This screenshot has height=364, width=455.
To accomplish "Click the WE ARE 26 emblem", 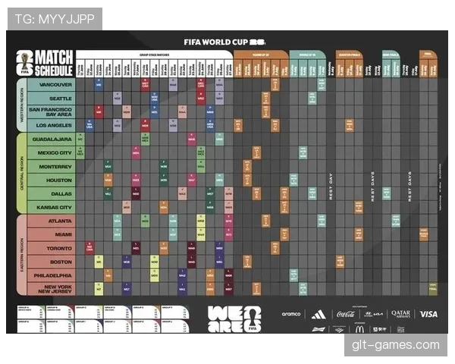I will point(234,318).
